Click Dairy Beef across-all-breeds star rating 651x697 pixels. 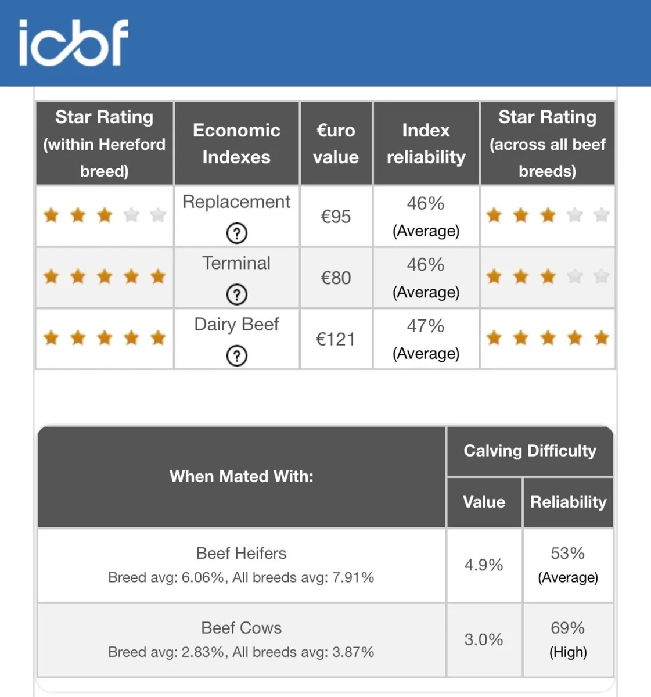pyautogui.click(x=548, y=337)
